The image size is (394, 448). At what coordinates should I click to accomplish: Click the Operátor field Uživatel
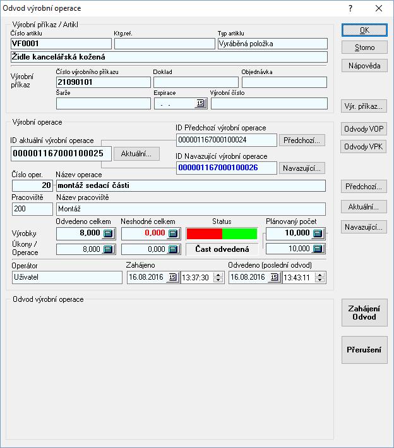[x=67, y=277]
